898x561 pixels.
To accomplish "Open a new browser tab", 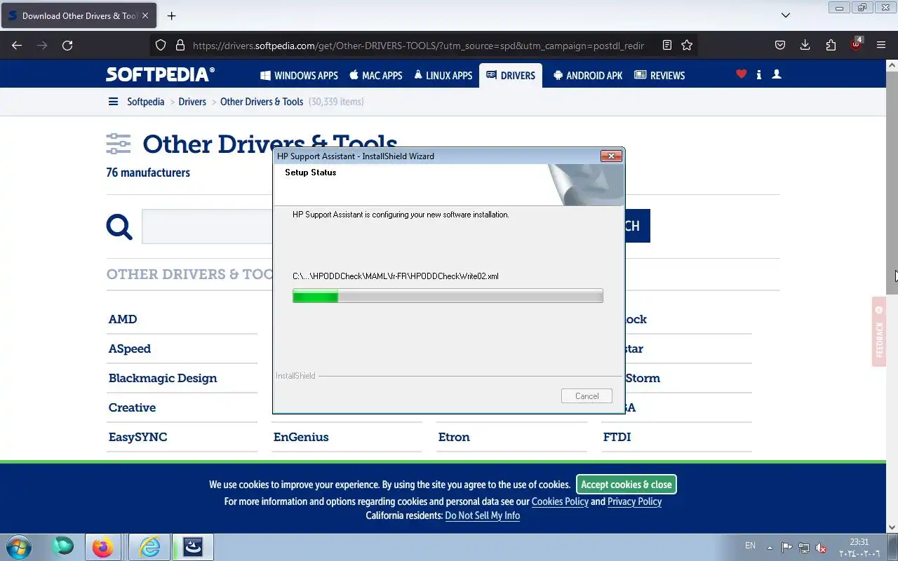I will pos(171,15).
